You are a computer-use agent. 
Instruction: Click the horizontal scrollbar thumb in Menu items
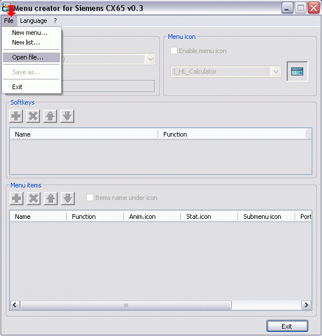126,305
